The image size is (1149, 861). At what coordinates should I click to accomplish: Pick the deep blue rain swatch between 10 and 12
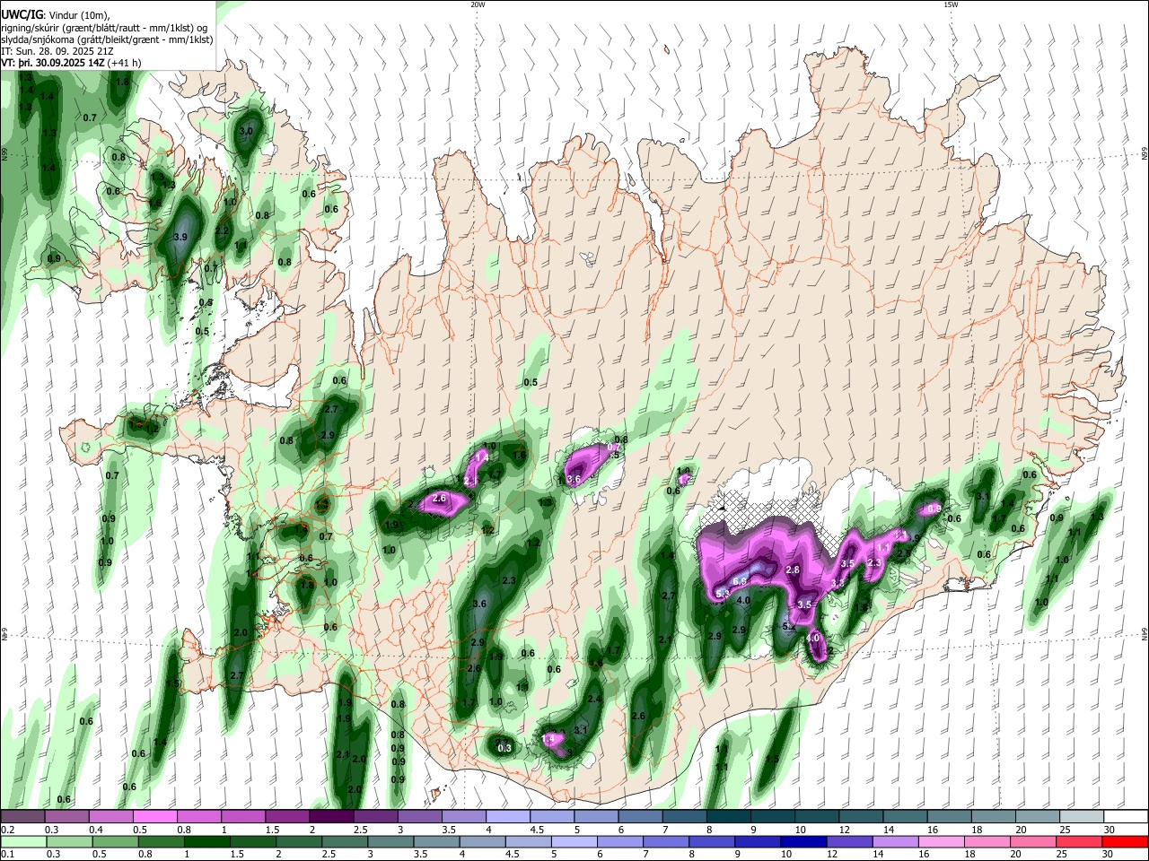[805, 841]
